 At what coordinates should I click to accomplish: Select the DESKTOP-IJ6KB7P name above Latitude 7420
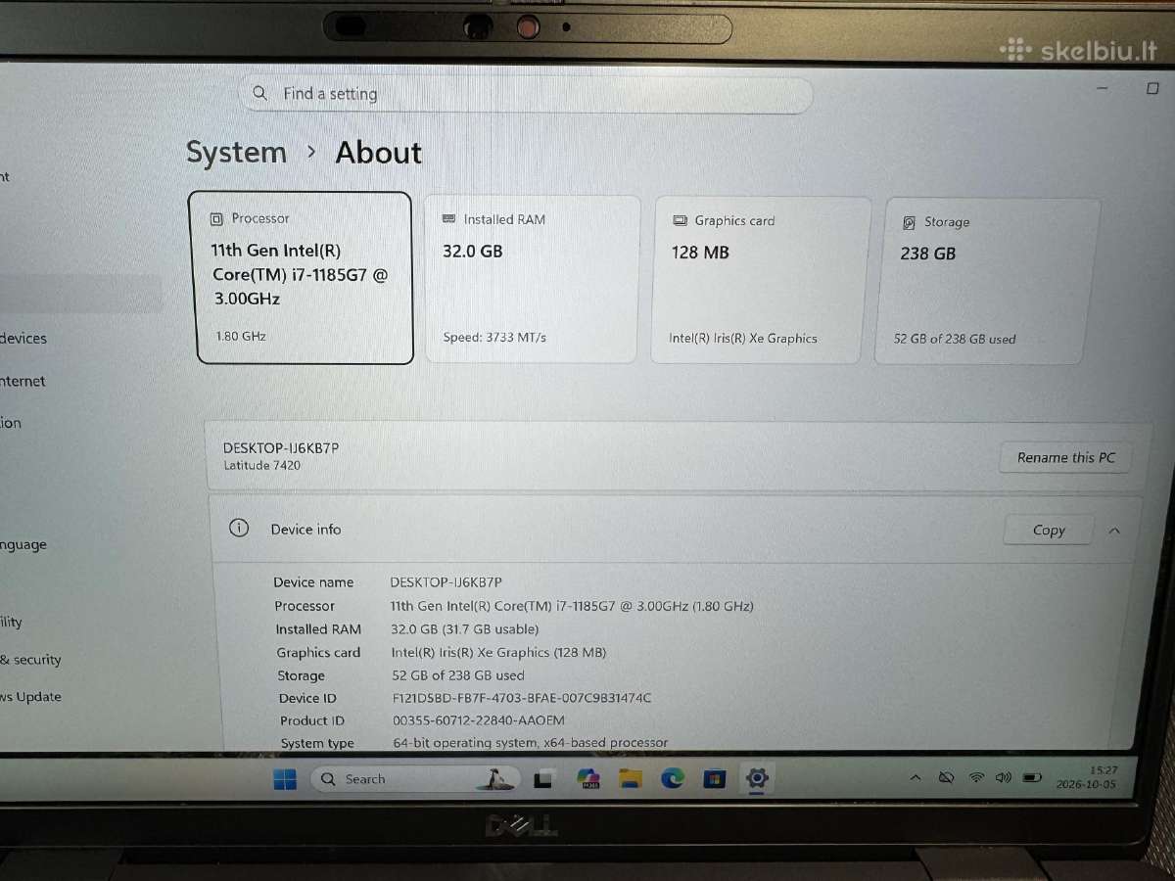(281, 447)
